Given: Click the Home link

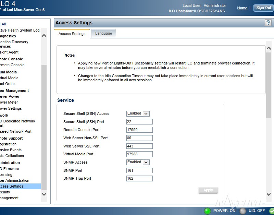Looking at the screenshot, I should point(242,8).
